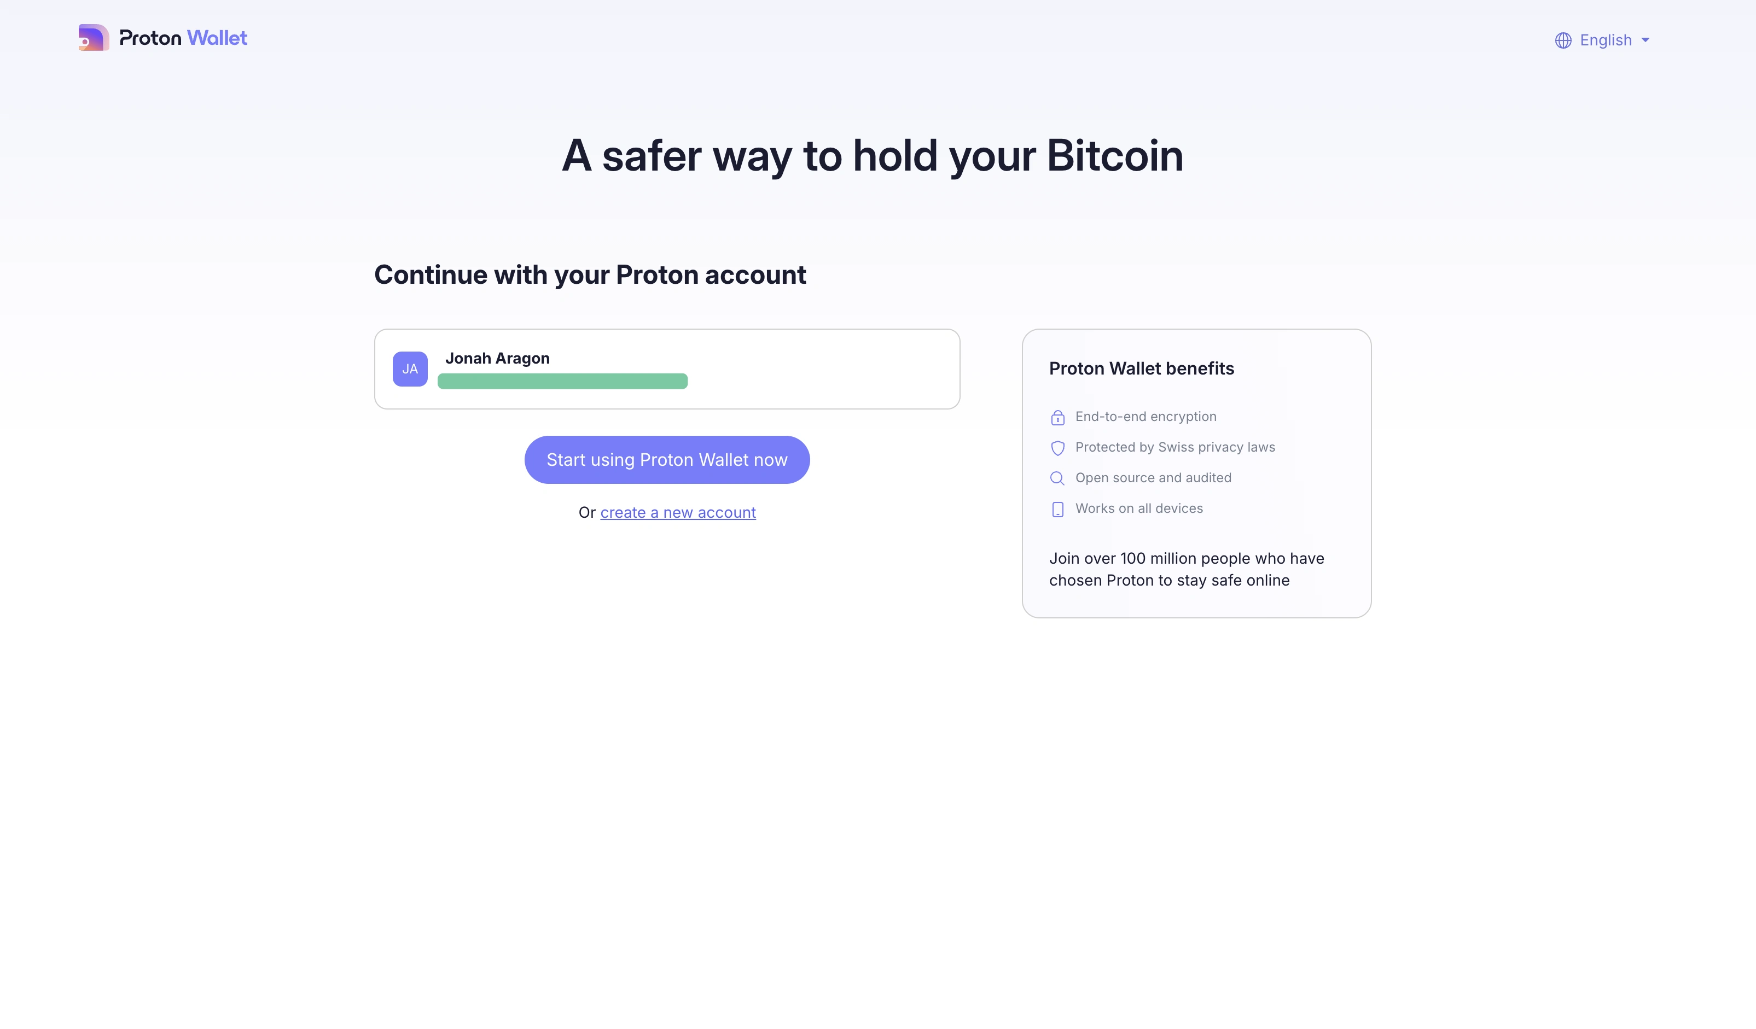Viewport: 1756px width, 1029px height.
Task: Click the hidden email privacy bar
Action: (562, 382)
